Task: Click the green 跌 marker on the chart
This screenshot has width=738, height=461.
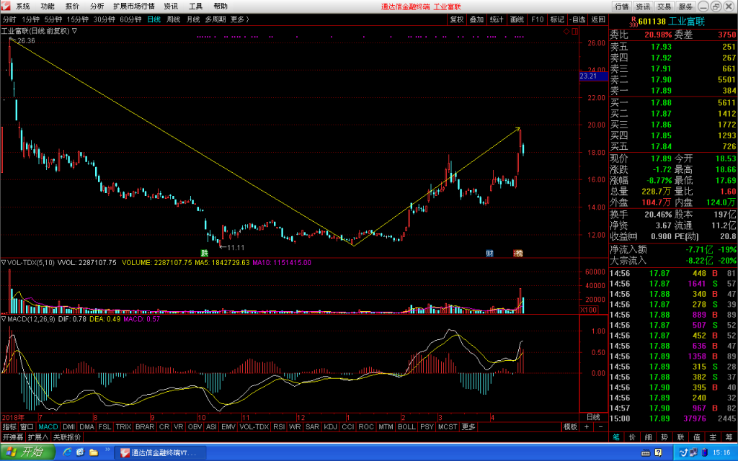Action: [x=204, y=253]
